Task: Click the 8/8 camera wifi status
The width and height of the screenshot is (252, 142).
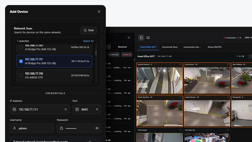Action: tap(240, 56)
